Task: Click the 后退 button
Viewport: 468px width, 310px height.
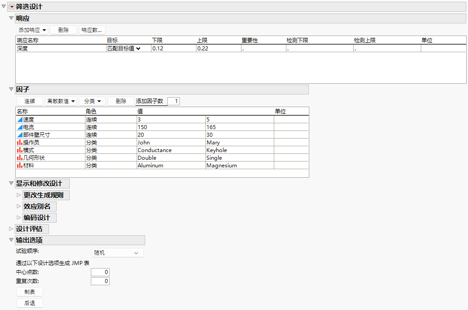Action: pyautogui.click(x=30, y=303)
